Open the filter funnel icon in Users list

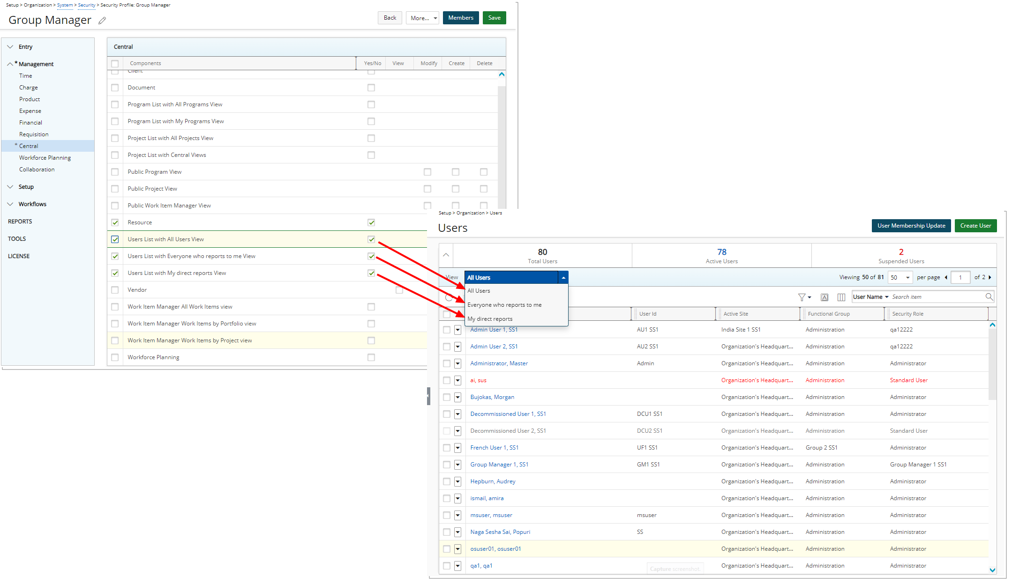(802, 297)
